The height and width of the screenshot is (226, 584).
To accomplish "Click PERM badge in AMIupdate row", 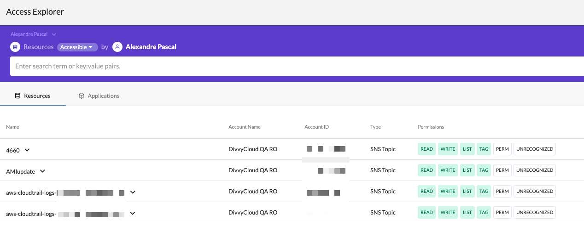I will tap(502, 170).
